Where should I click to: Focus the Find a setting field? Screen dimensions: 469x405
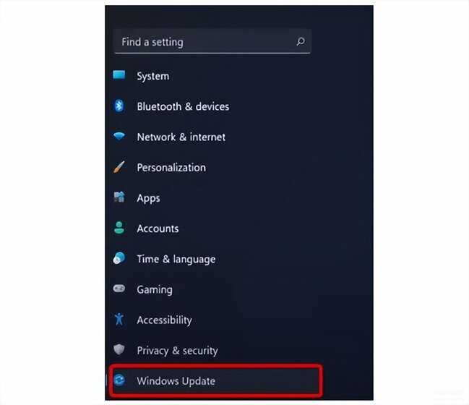[x=212, y=42]
